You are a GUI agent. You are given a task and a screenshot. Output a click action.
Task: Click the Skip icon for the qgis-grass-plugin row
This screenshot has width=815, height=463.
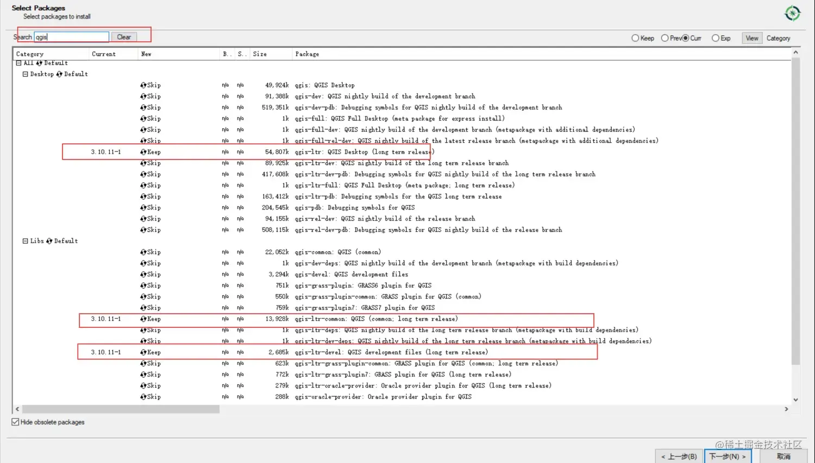pyautogui.click(x=143, y=286)
